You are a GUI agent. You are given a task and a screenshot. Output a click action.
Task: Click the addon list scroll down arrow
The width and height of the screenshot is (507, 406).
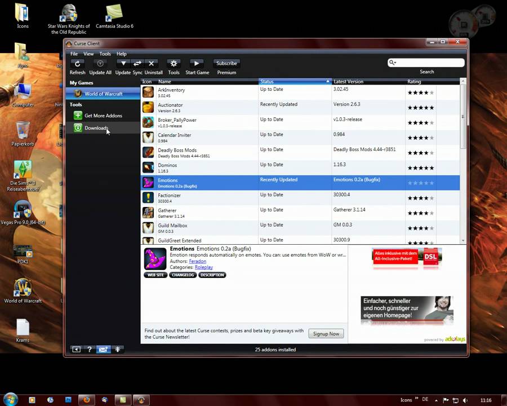coord(463,241)
